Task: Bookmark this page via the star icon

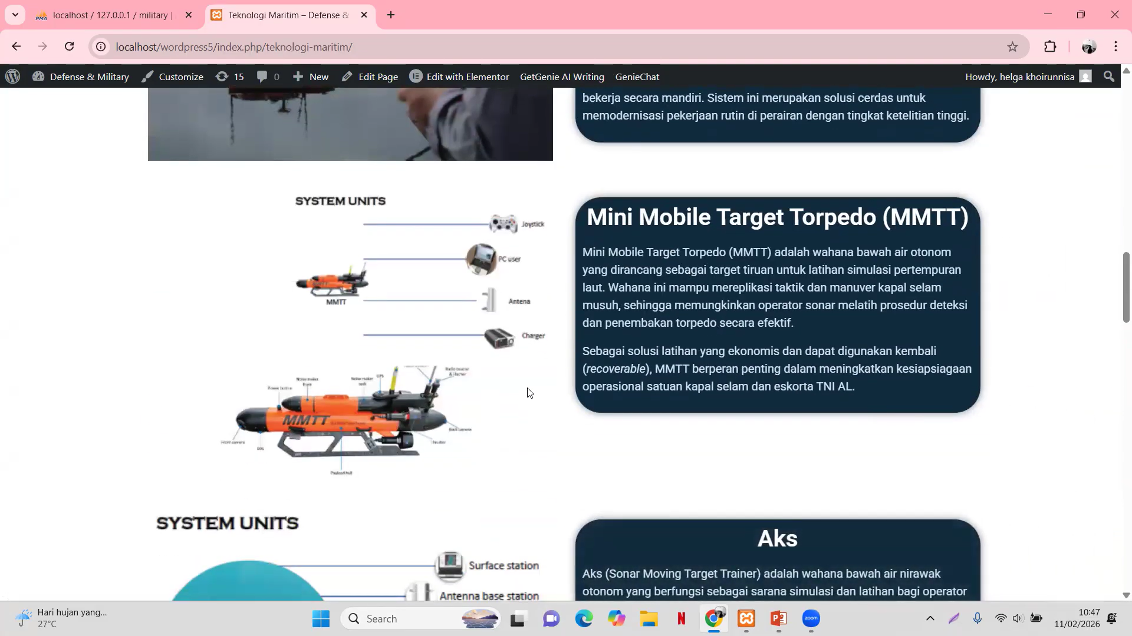Action: (x=1013, y=47)
